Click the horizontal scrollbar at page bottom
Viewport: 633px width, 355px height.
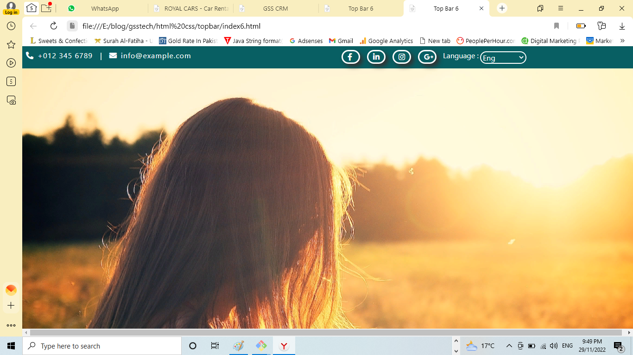pyautogui.click(x=326, y=332)
